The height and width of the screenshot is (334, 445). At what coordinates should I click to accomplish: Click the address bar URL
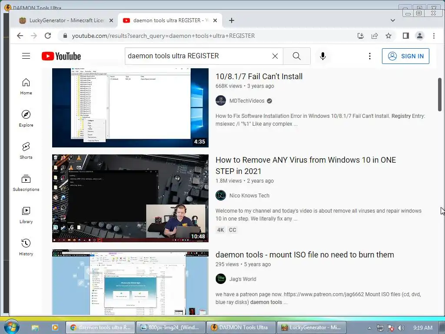(163, 36)
